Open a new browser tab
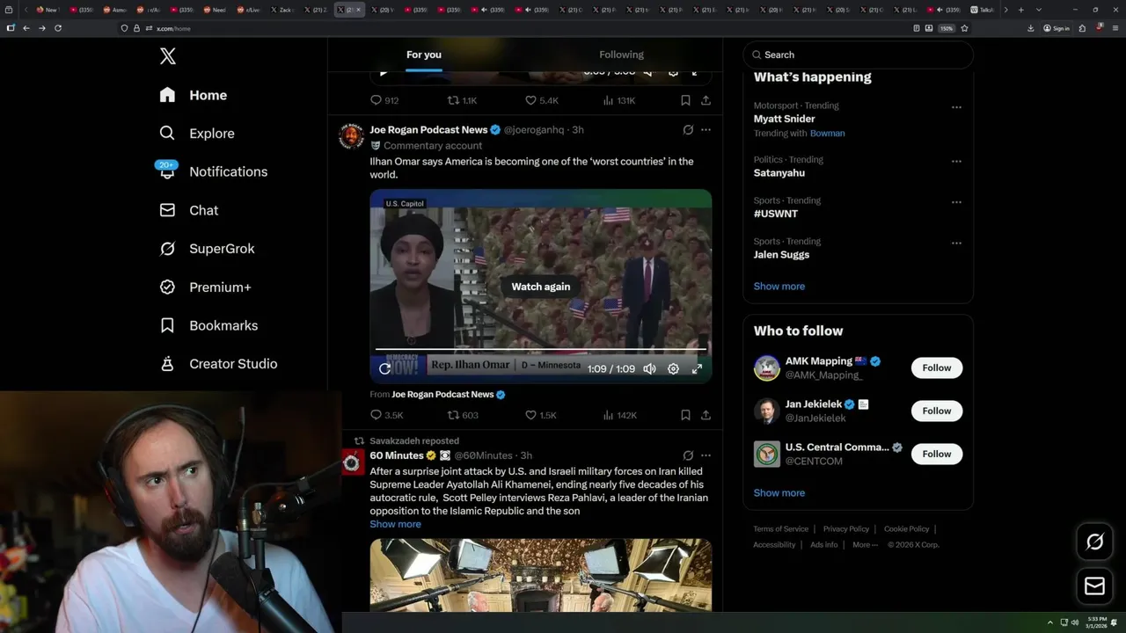 point(1020,10)
